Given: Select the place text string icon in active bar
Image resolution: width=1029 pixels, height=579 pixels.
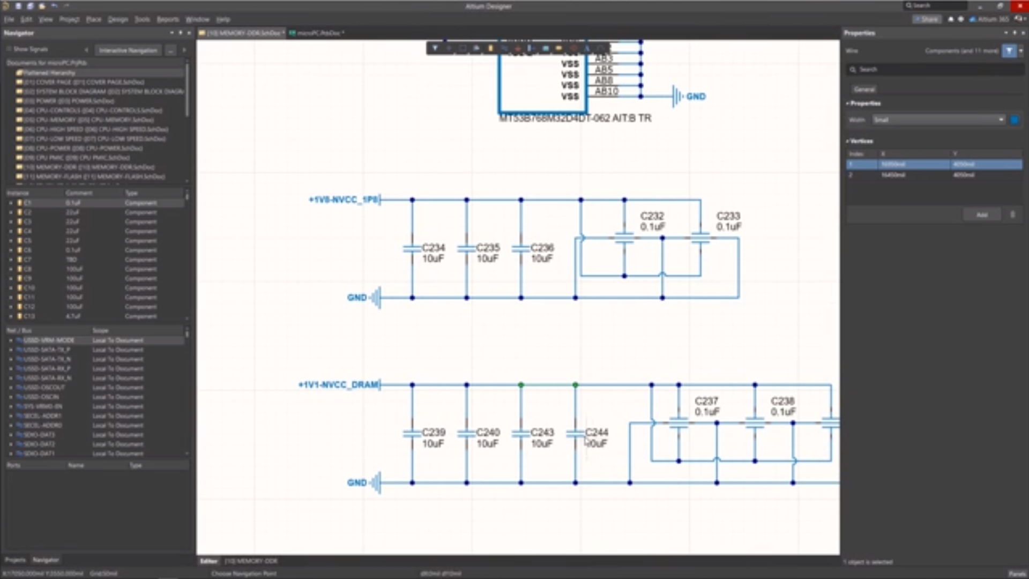Looking at the screenshot, I should click(587, 48).
